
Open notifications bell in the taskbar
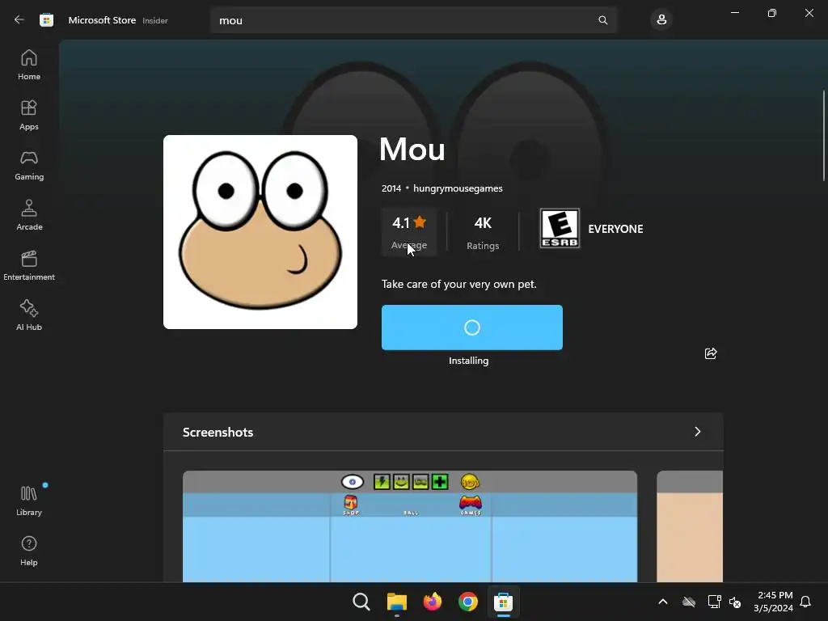pyautogui.click(x=806, y=602)
